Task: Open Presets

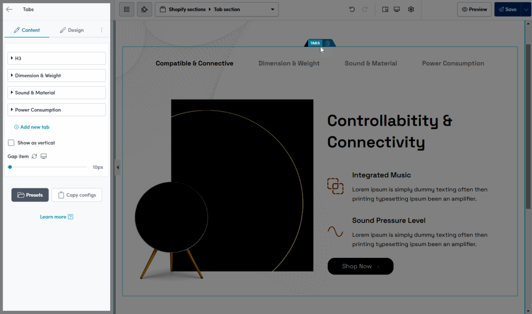Action: tap(30, 195)
